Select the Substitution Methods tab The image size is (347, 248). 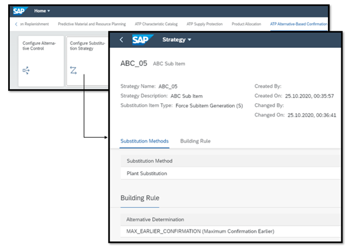coord(144,141)
